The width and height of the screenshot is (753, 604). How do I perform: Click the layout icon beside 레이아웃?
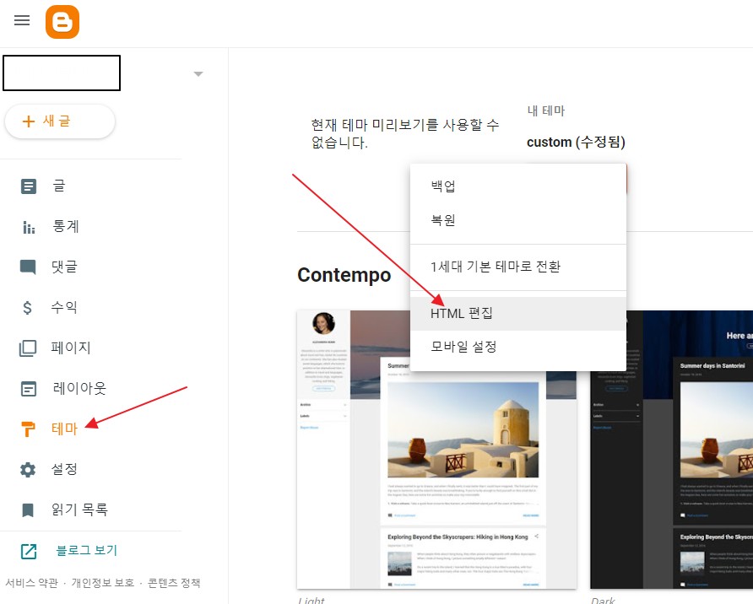pyautogui.click(x=29, y=389)
